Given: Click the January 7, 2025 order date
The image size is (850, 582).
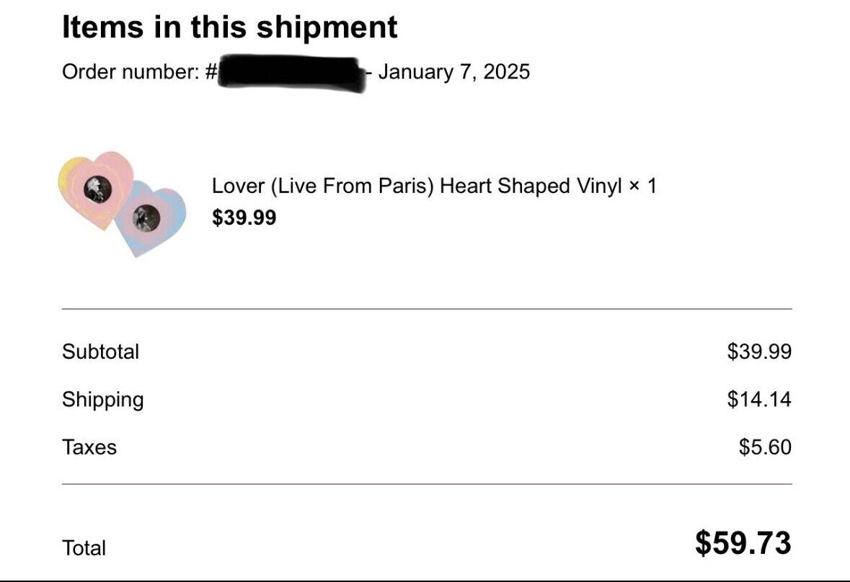Looking at the screenshot, I should click(453, 72).
